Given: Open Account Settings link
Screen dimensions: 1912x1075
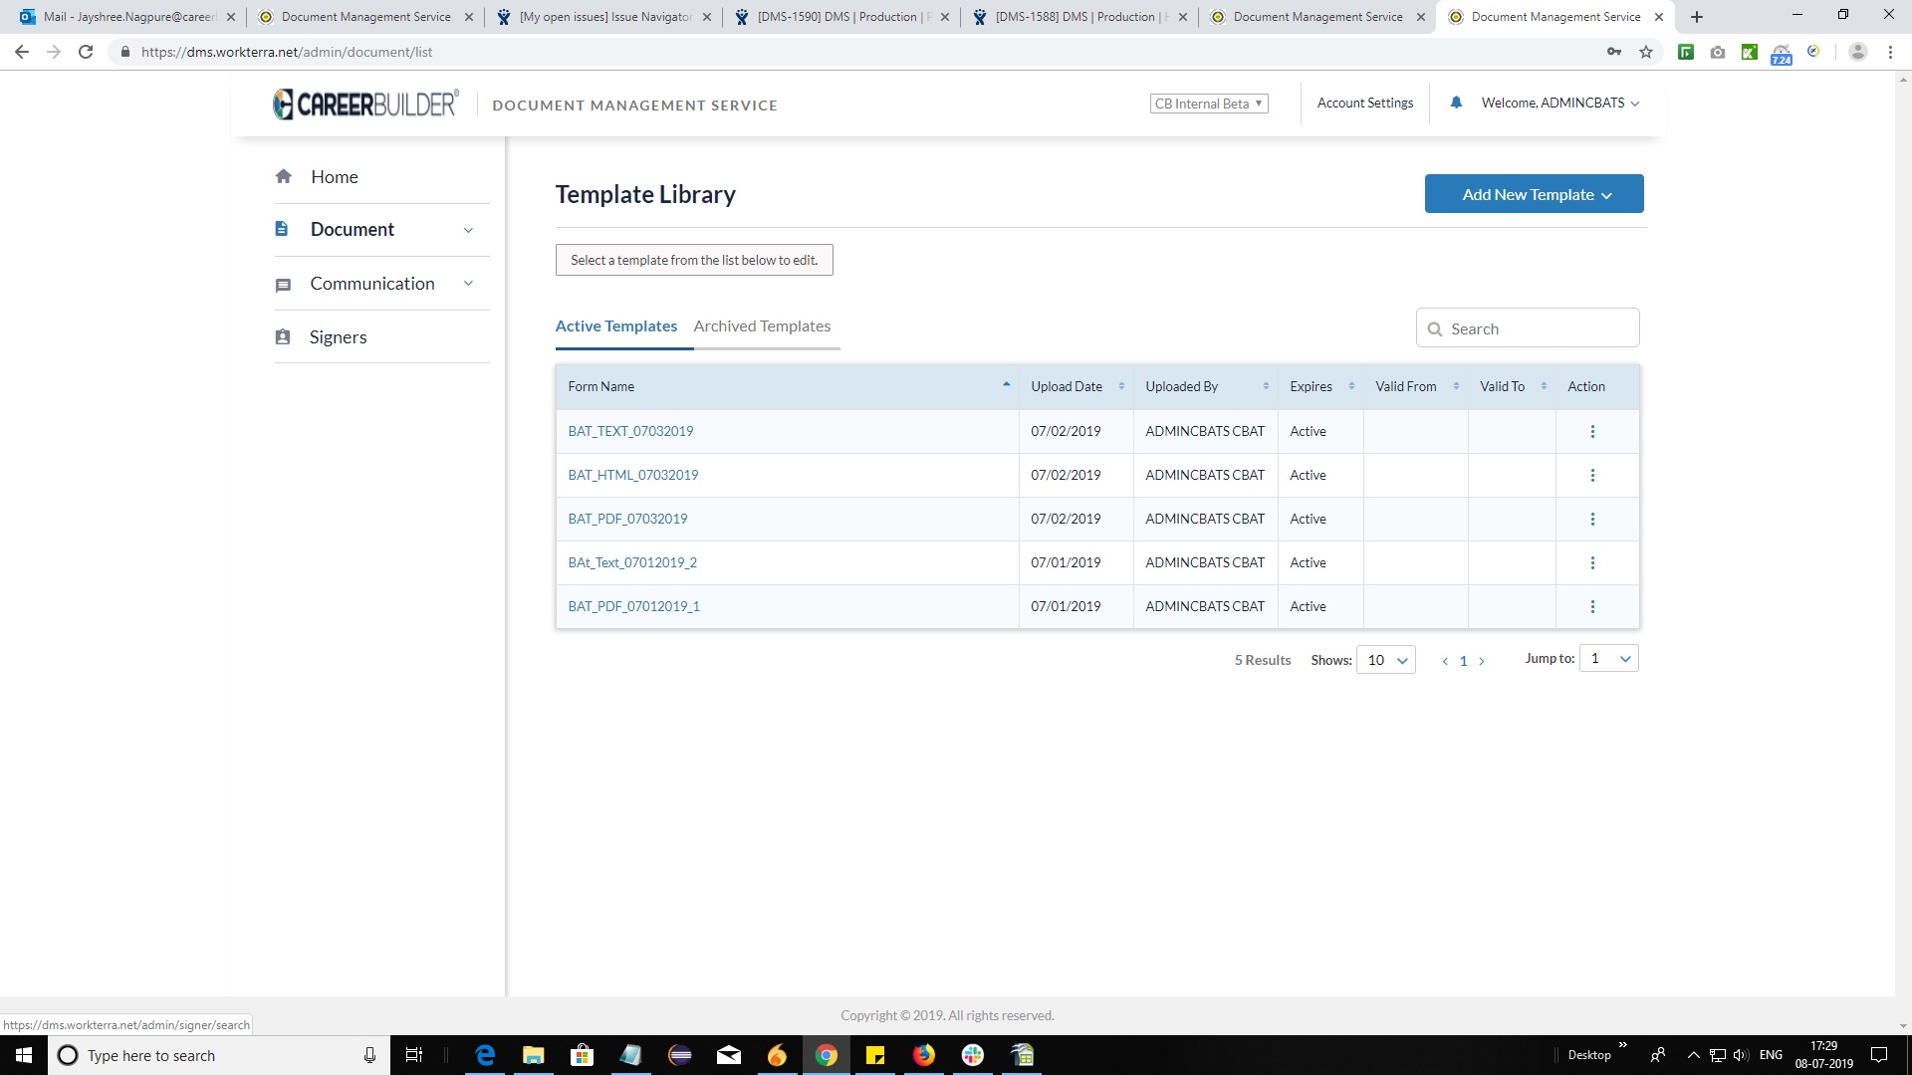Looking at the screenshot, I should [x=1365, y=103].
